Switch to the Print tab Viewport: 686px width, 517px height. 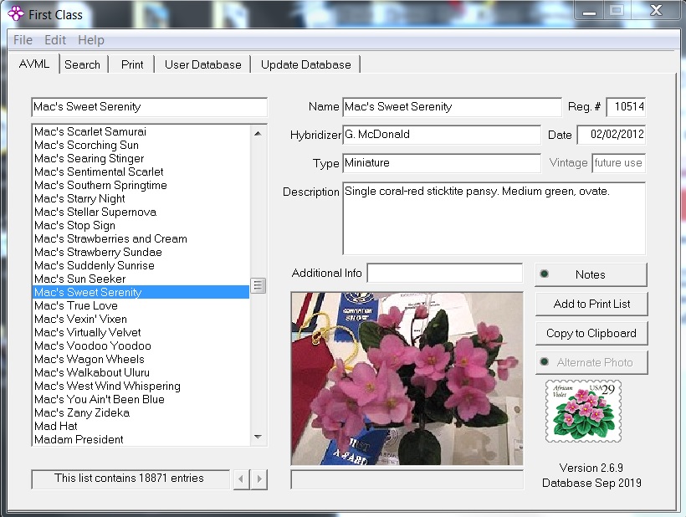(x=132, y=64)
